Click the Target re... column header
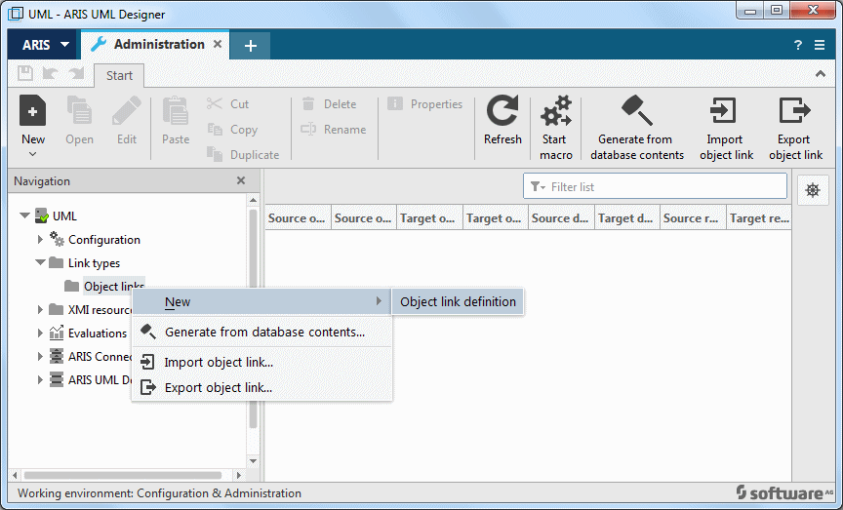The height and width of the screenshot is (510, 843). click(x=758, y=218)
